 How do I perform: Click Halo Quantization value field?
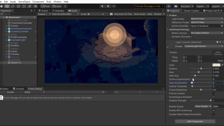coord(218,83)
